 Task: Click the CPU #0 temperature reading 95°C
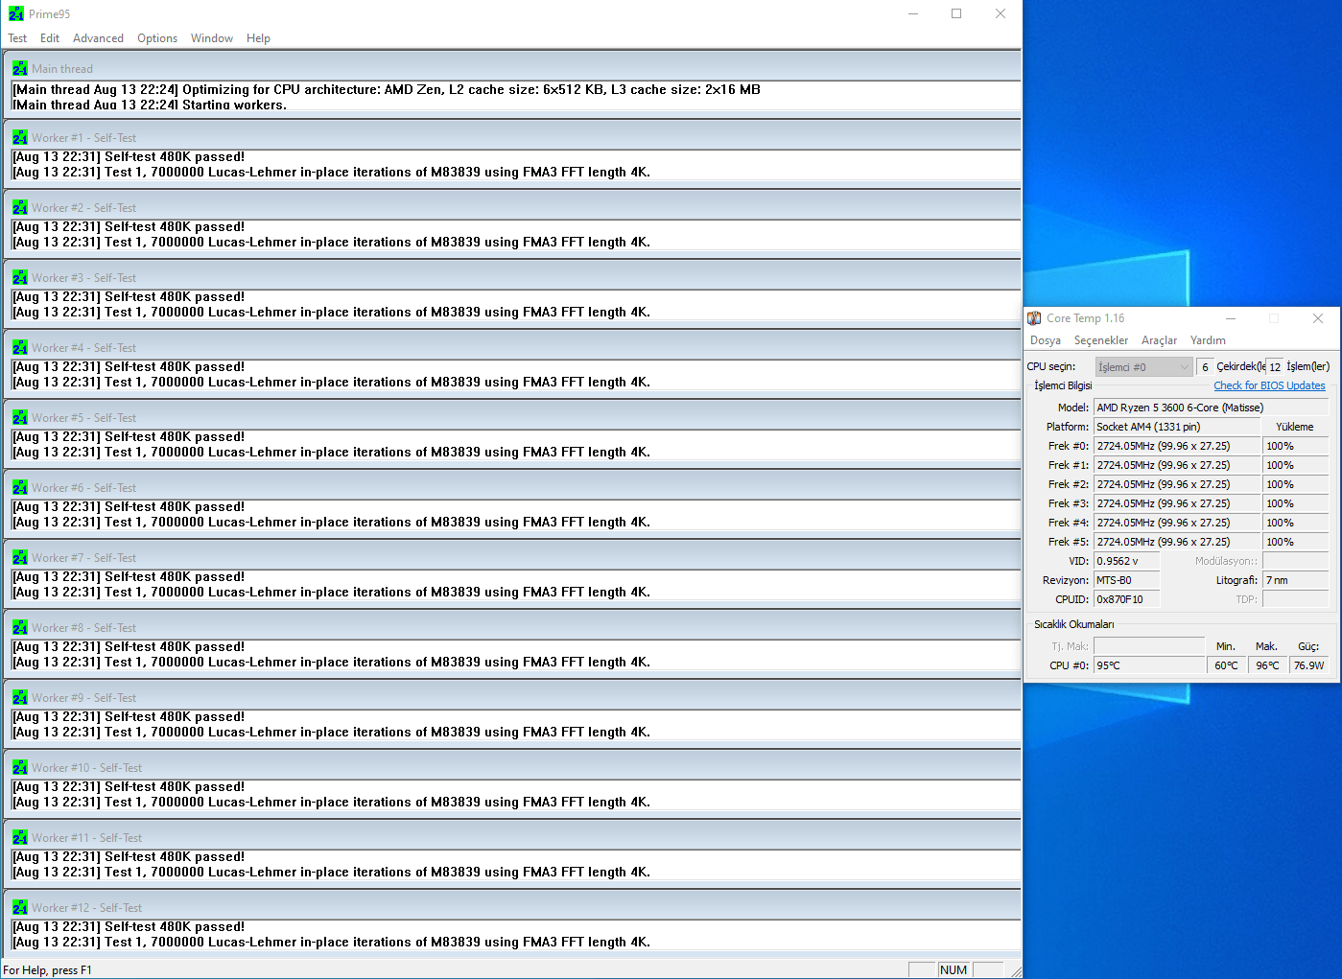click(1149, 665)
